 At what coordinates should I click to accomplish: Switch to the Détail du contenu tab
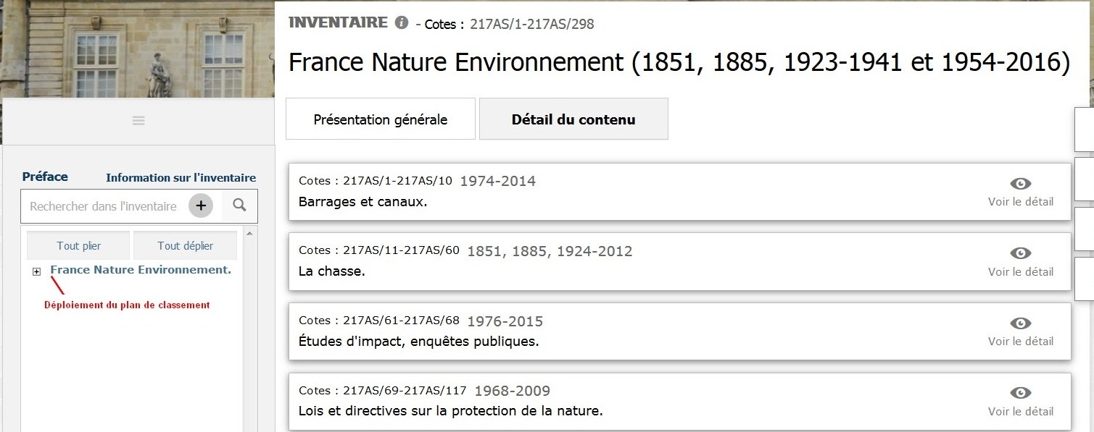[x=573, y=119]
